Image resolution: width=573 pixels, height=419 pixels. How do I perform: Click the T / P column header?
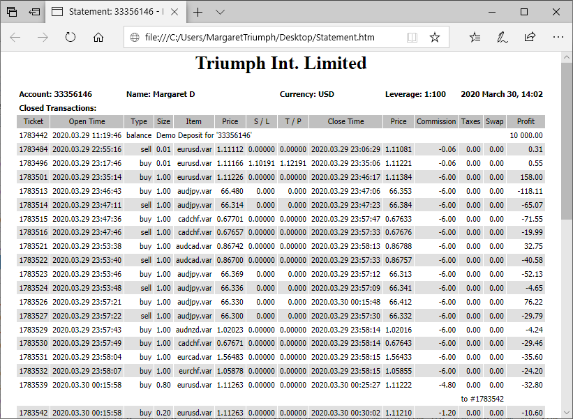[293, 121]
